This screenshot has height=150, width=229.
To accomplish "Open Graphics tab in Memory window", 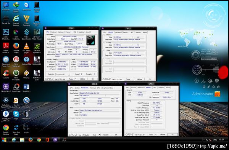I will point(161,88).
